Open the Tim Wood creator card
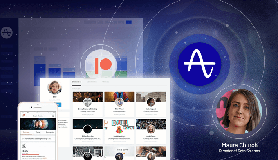The width and height of the screenshot is (278, 160). [x=119, y=104]
